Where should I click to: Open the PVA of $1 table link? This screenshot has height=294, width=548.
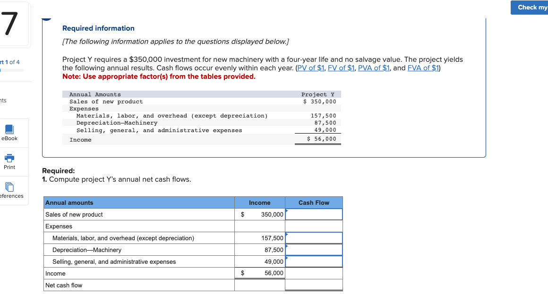point(374,68)
